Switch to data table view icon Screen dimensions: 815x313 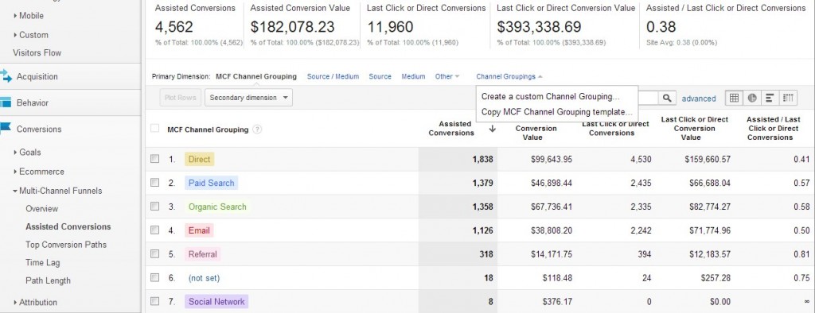click(734, 98)
